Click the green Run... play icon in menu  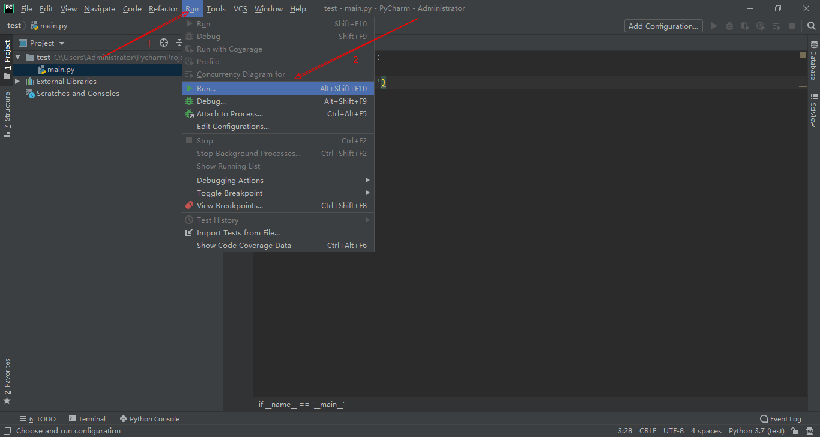[x=189, y=88]
